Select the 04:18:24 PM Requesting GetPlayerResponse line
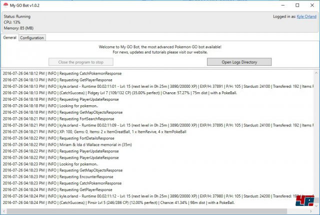This screenshot has width=320, height=215. click(x=57, y=190)
